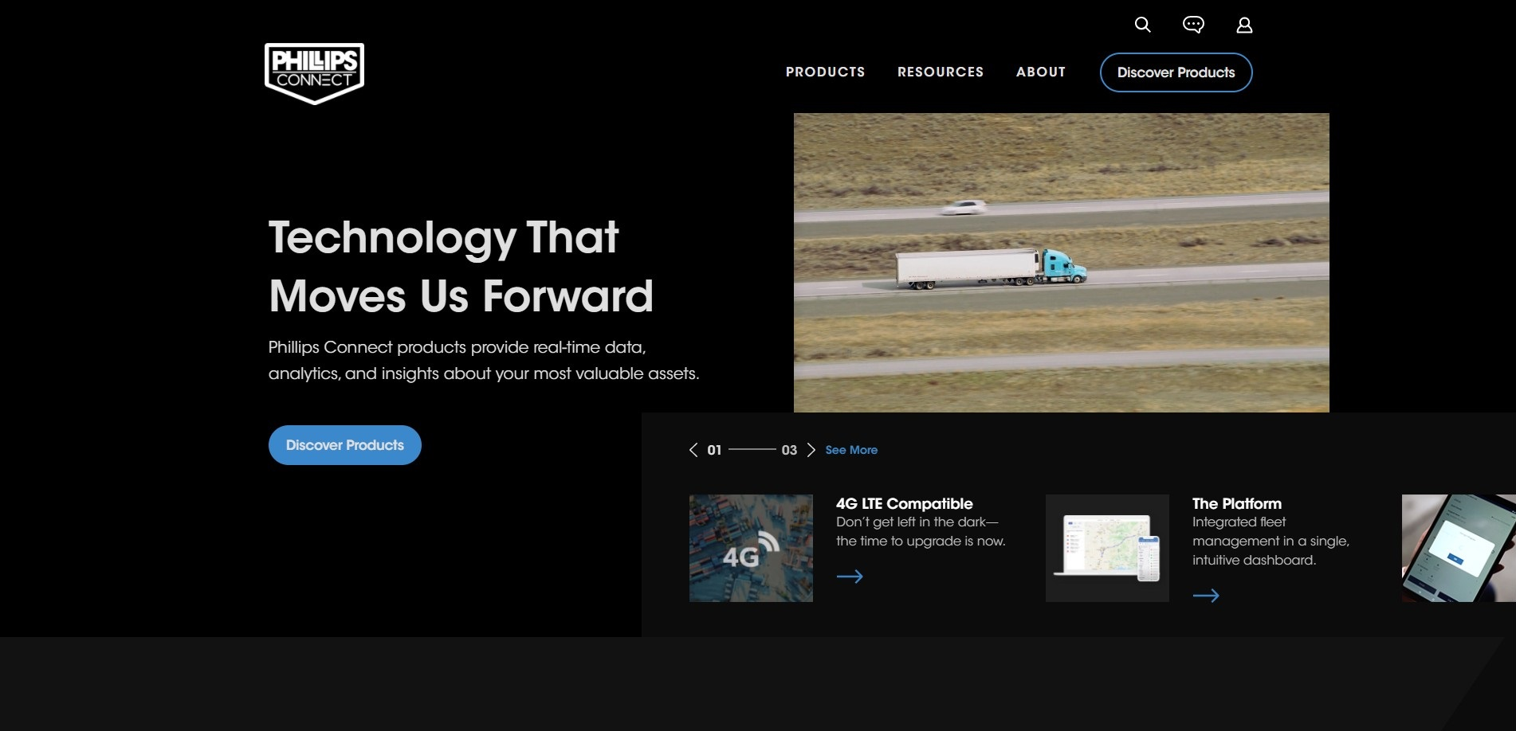This screenshot has height=731, width=1516.
Task: Advance to next carousel slide arrow
Action: click(811, 450)
